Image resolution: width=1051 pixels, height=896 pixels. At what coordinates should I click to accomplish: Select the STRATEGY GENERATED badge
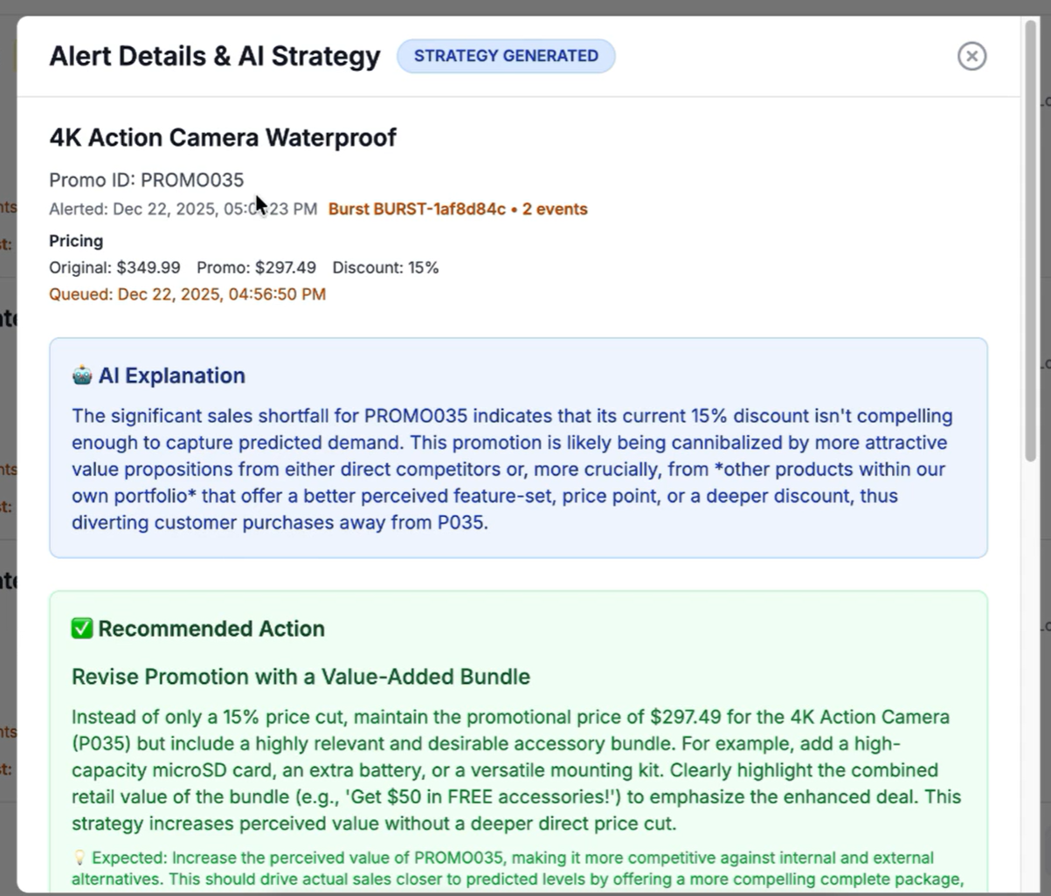click(506, 55)
